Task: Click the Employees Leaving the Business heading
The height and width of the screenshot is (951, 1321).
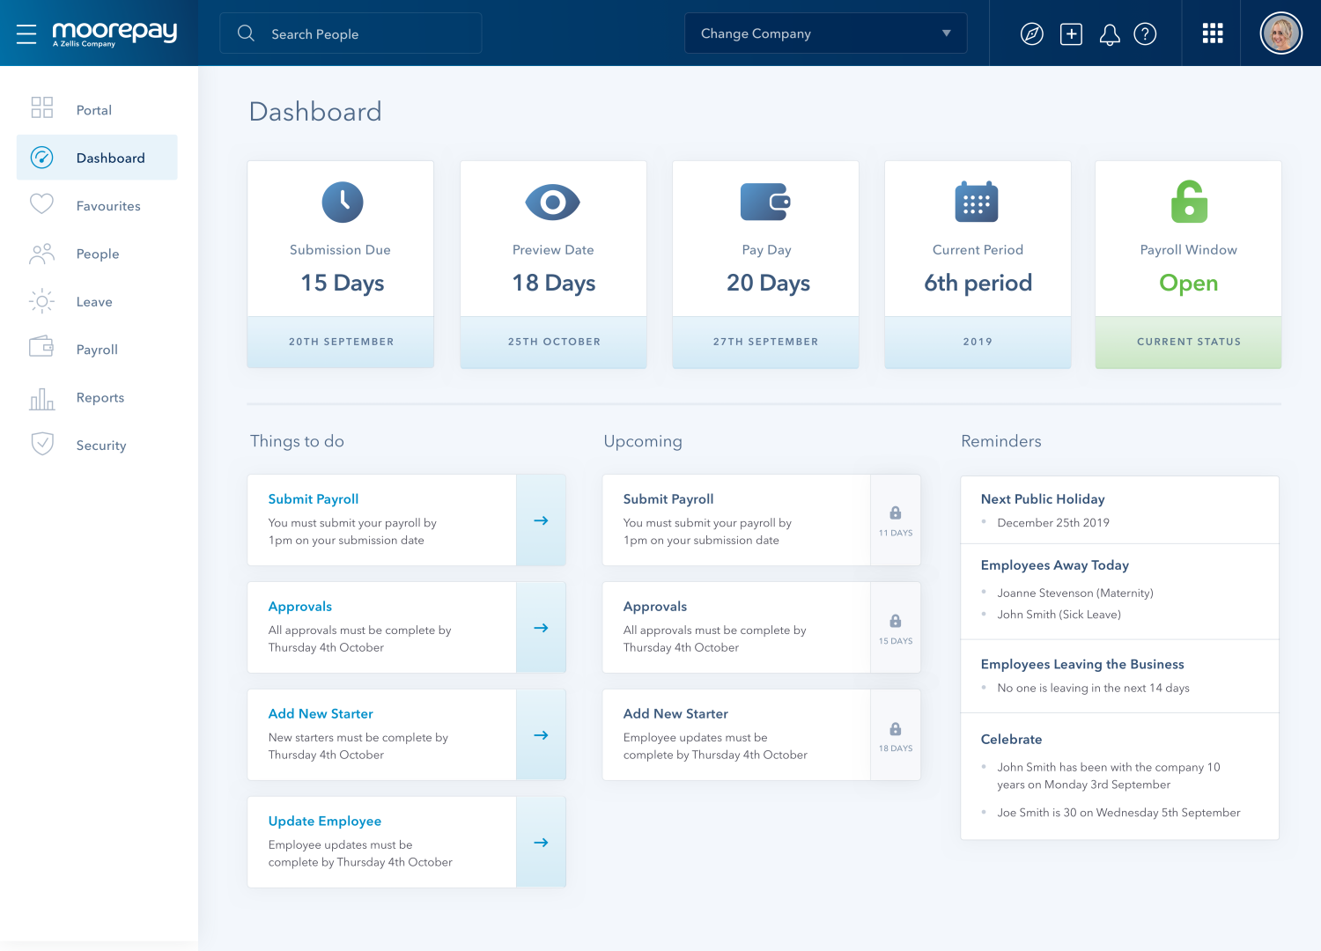Action: coord(1082,665)
